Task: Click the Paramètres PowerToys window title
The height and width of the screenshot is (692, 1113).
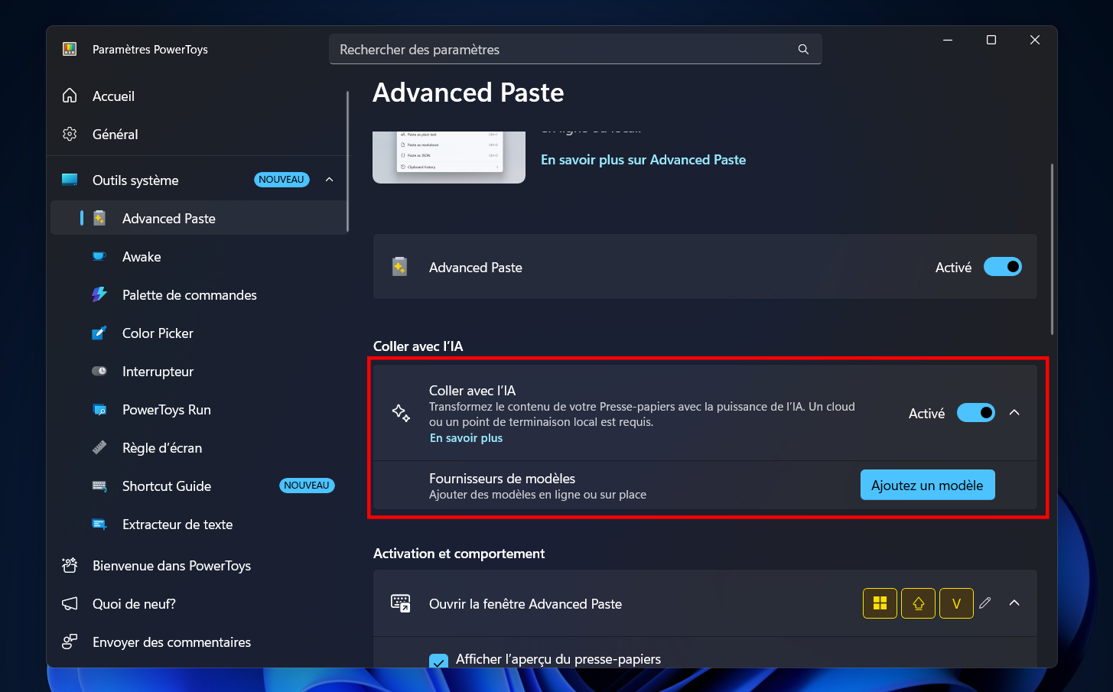Action: coord(150,50)
